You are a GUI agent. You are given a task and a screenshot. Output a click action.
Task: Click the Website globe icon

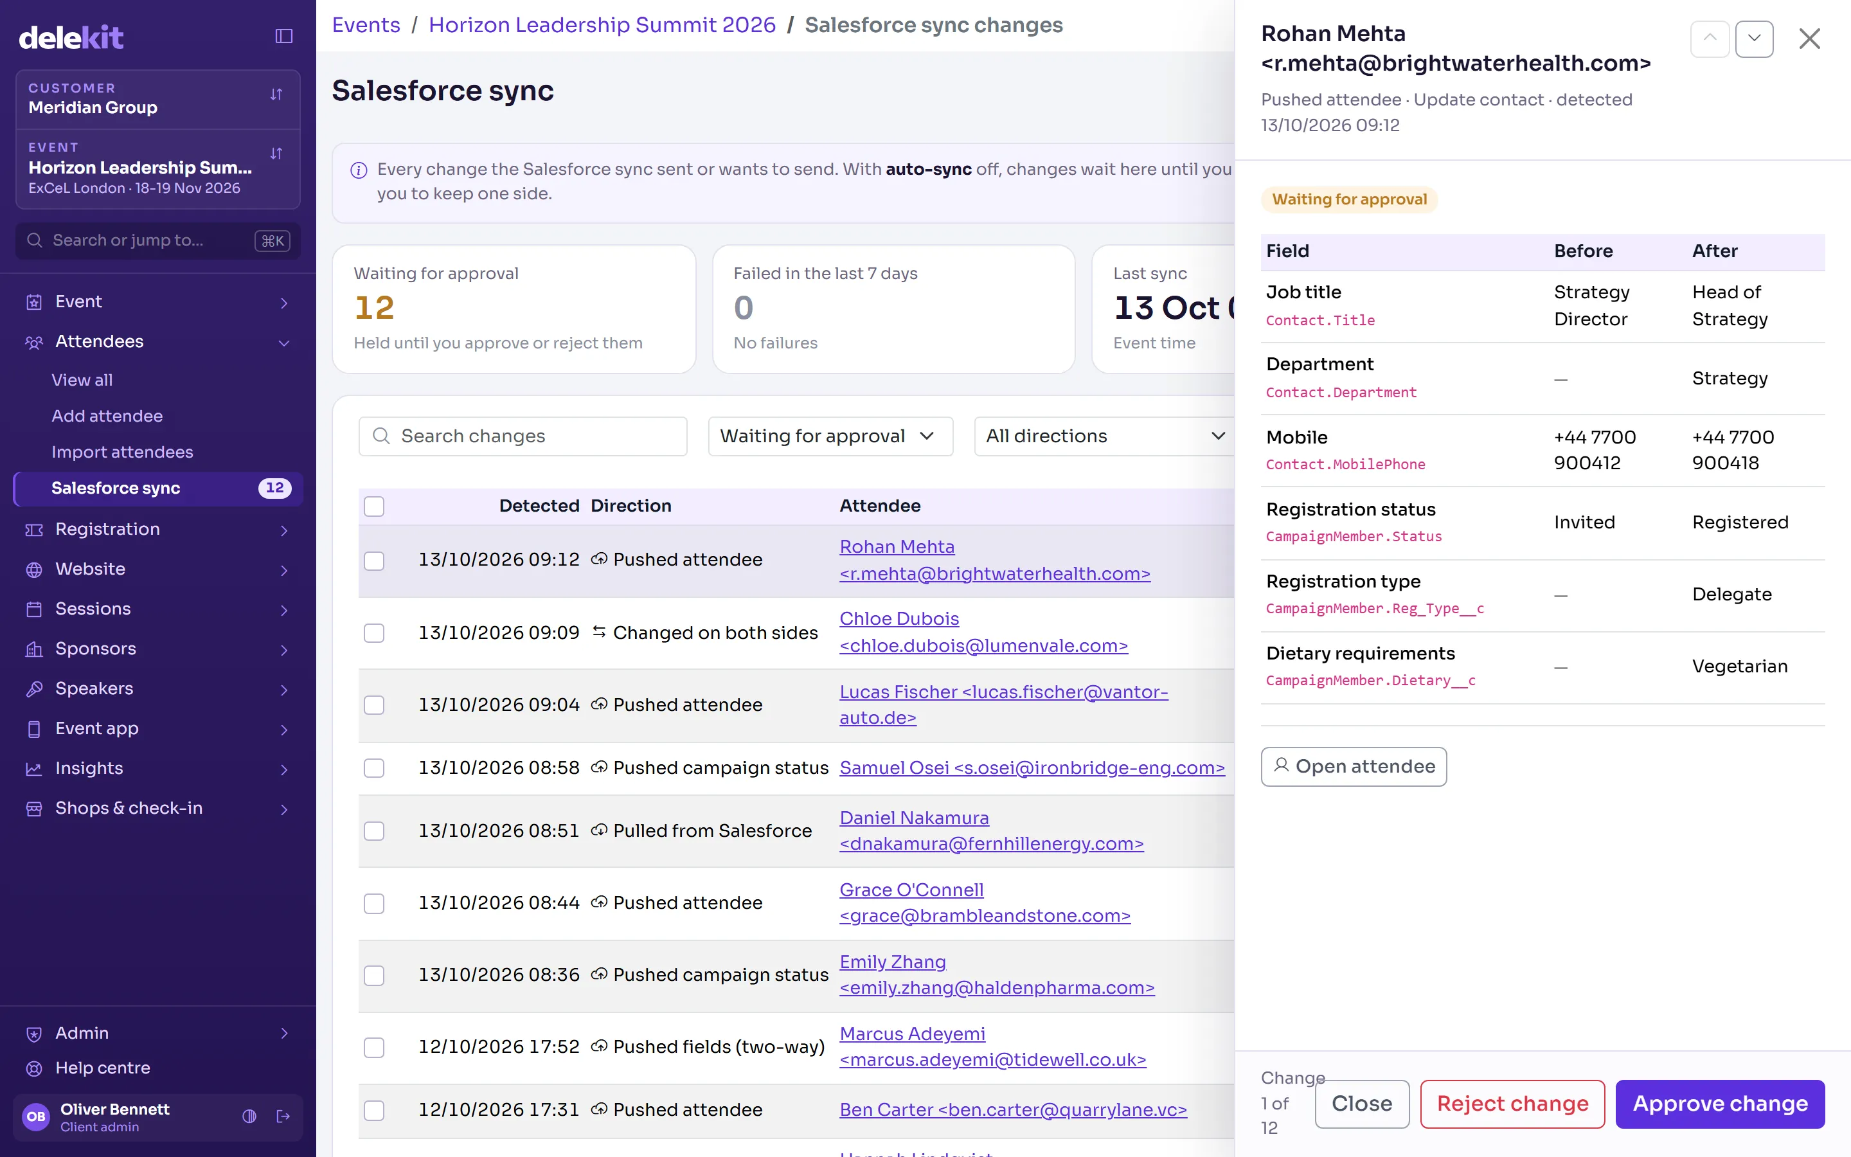[33, 570]
